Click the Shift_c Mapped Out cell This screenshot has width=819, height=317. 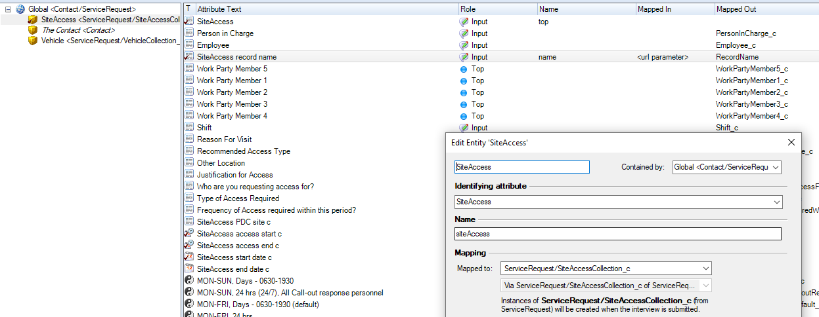(x=727, y=128)
